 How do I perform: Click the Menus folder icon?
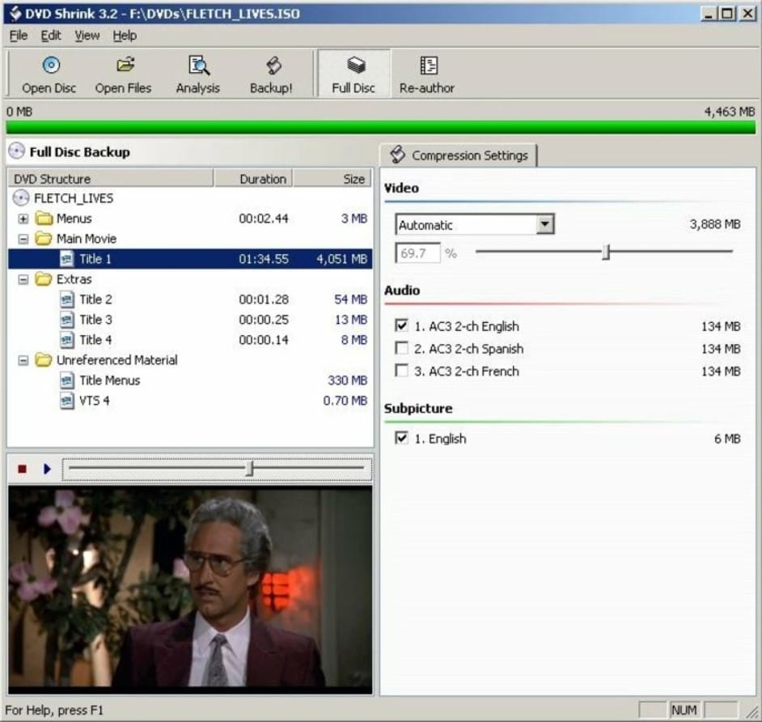pyautogui.click(x=44, y=219)
